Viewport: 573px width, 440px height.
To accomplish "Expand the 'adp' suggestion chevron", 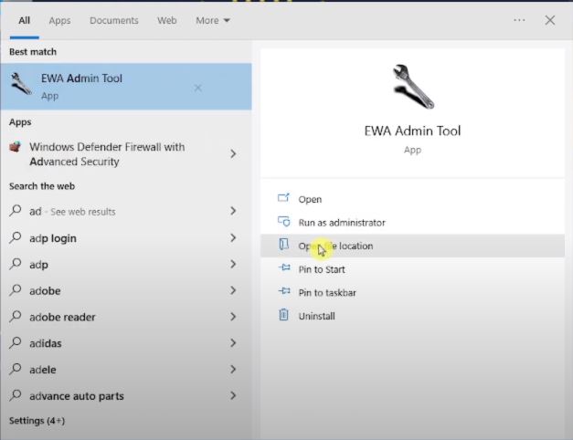I will pos(233,264).
